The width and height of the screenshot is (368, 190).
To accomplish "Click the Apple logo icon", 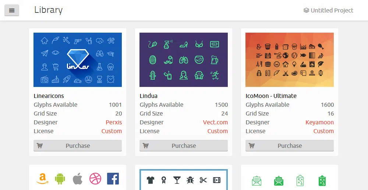I will click(77, 179).
